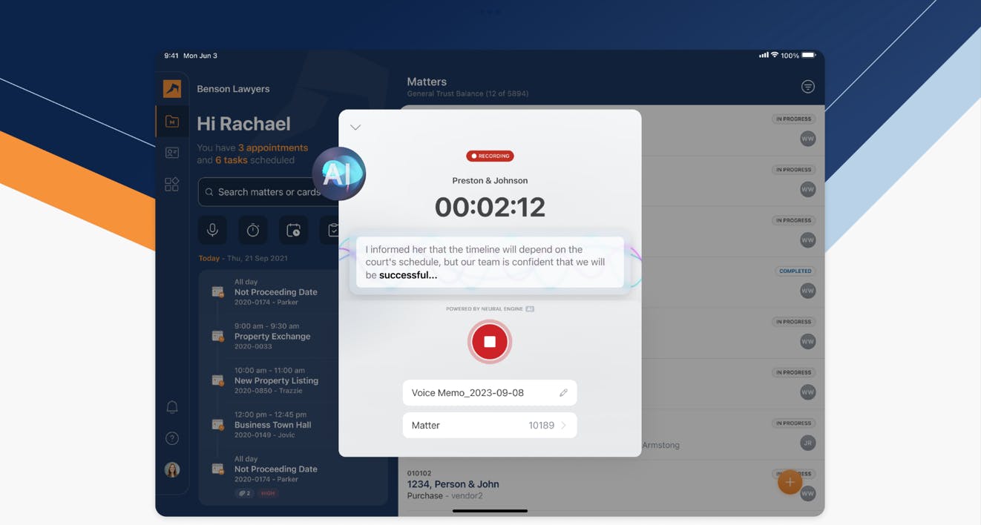Image resolution: width=981 pixels, height=525 pixels.
Task: Open the clipboard task quick action
Action: 331,230
